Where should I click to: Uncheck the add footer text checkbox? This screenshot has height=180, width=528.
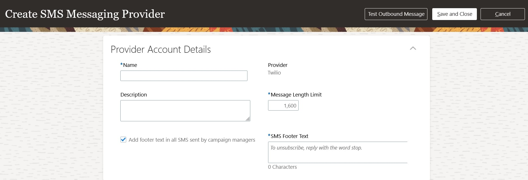tap(123, 140)
